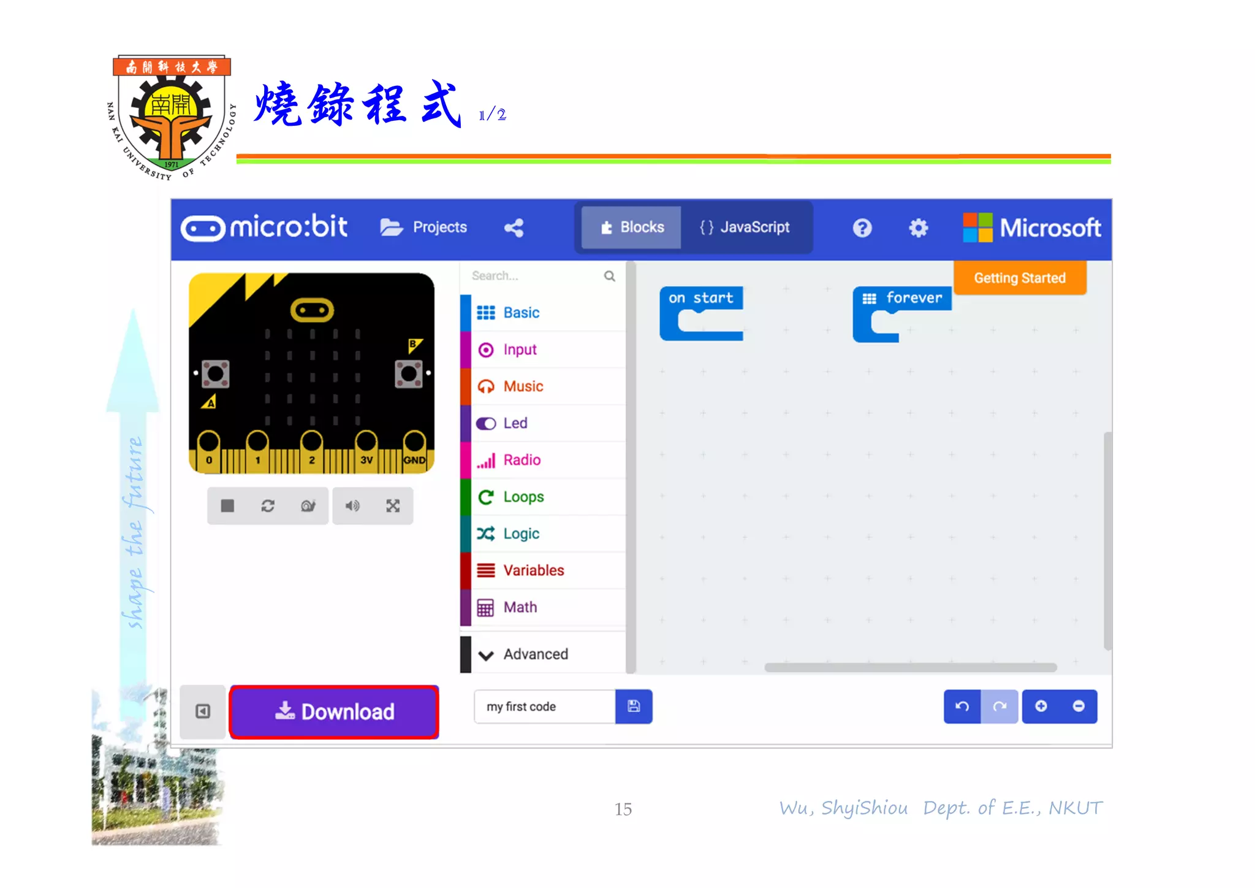
Task: Open the Variables blocks category
Action: click(543, 570)
